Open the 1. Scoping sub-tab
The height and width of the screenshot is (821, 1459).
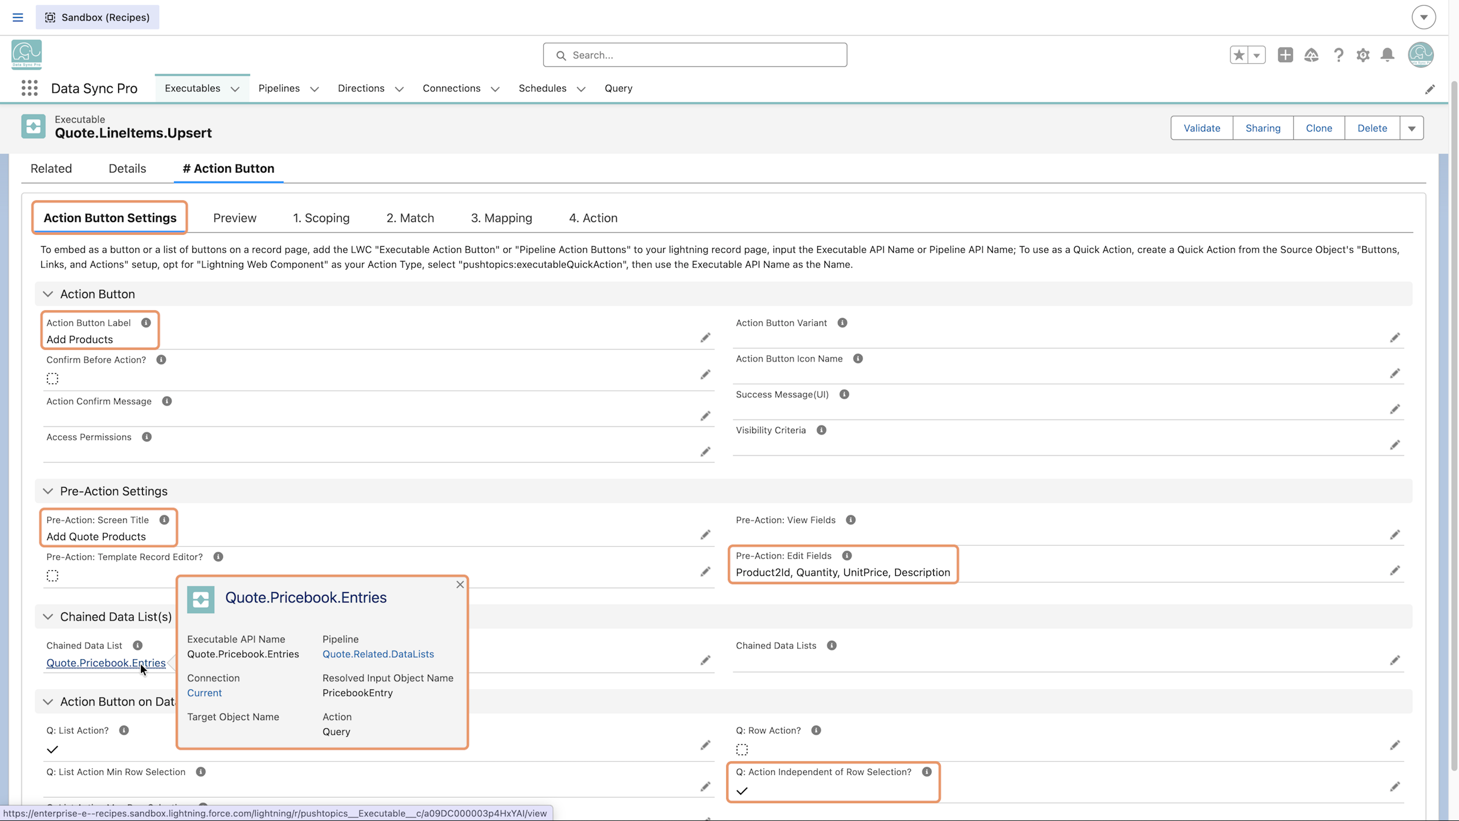pyautogui.click(x=321, y=218)
